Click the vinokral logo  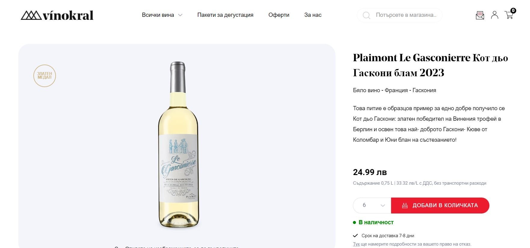[57, 15]
